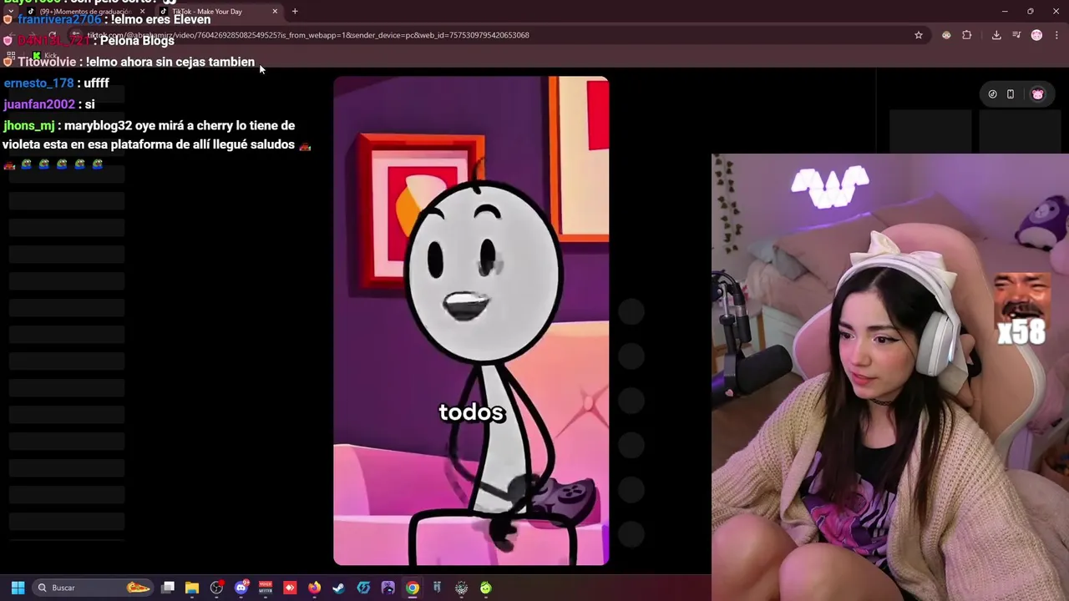1069x601 pixels.
Task: Click the TikTok video player showing 'todos'
Action: pyautogui.click(x=471, y=321)
